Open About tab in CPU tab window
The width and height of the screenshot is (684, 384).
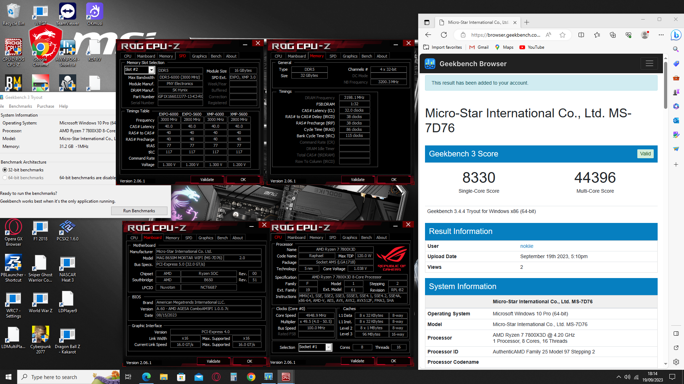381,238
